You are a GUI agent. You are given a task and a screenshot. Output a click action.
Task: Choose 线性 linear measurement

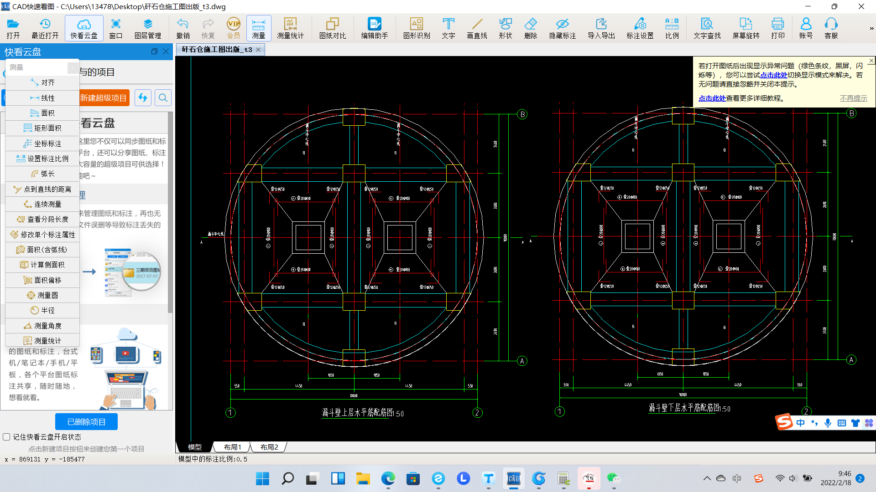point(42,98)
